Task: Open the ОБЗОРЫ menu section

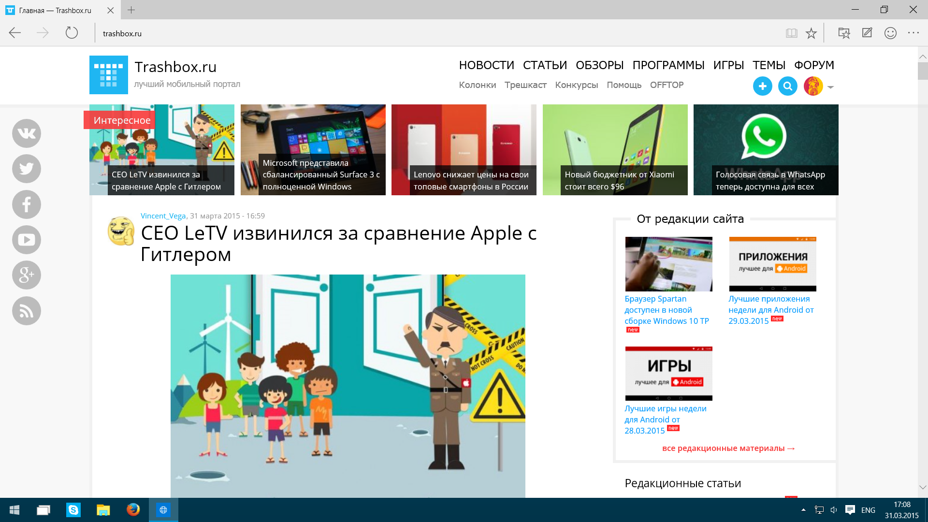Action: [599, 65]
